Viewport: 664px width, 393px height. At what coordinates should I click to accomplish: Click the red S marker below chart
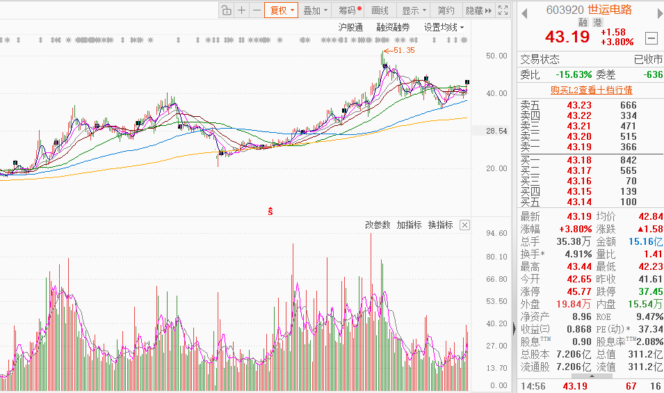(270, 210)
